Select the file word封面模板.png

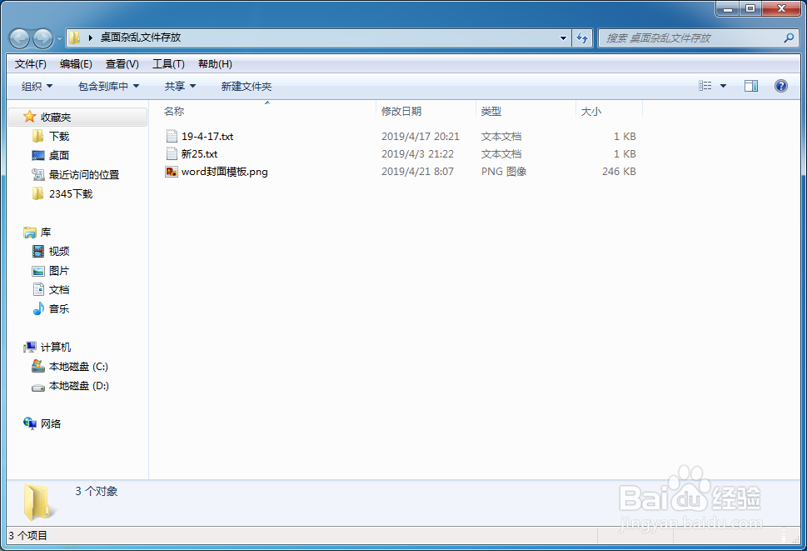[224, 172]
